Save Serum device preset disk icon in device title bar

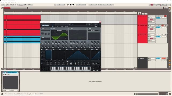[x=17, y=72]
